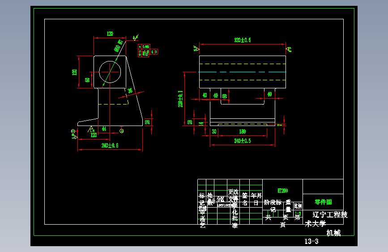The width and height of the screenshot is (388, 252).
Task: Select the Ø60 H7 diameter callout
Action: tap(119, 46)
